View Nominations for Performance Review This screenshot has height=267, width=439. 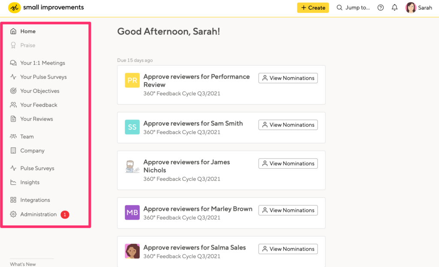(x=288, y=78)
